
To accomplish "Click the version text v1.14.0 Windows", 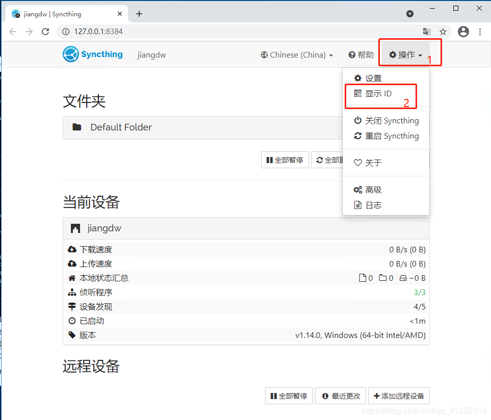I will (x=360, y=335).
